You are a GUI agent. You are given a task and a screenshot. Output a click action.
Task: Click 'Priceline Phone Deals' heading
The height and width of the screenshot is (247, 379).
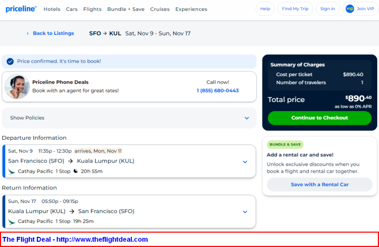point(61,82)
